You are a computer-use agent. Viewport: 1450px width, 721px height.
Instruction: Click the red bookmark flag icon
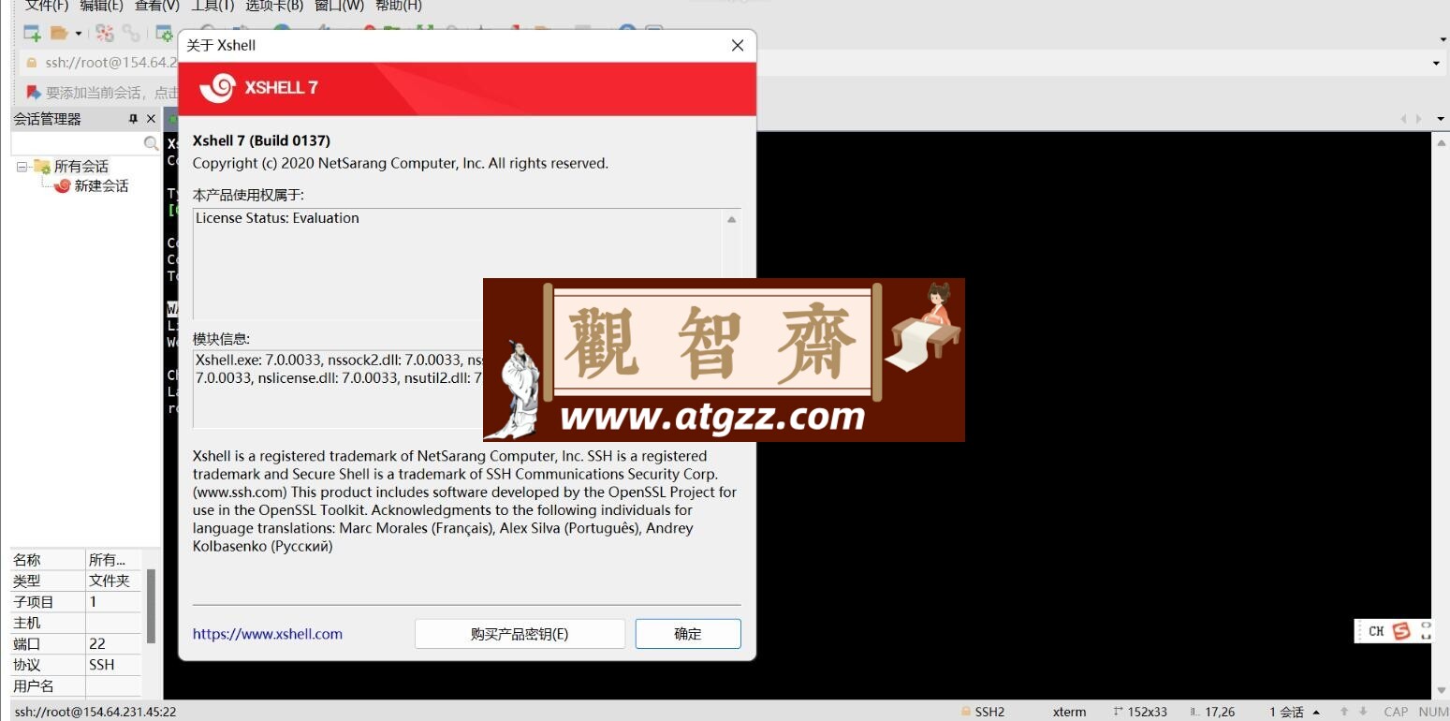point(34,92)
